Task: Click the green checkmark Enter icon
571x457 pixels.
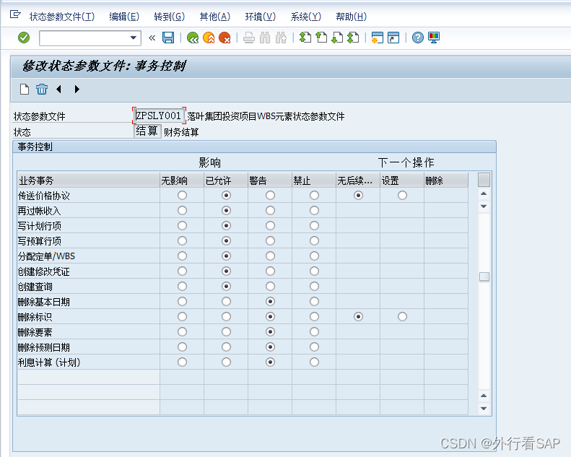Action: coord(24,38)
